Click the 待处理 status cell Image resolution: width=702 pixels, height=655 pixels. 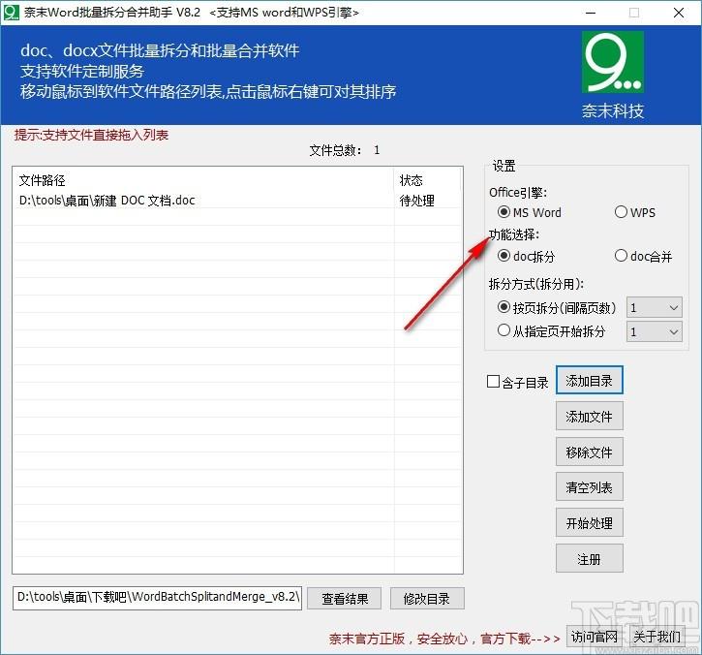(416, 201)
